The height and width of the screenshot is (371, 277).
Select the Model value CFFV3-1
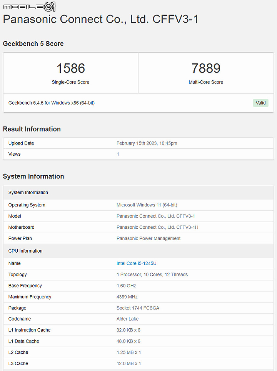click(155, 216)
